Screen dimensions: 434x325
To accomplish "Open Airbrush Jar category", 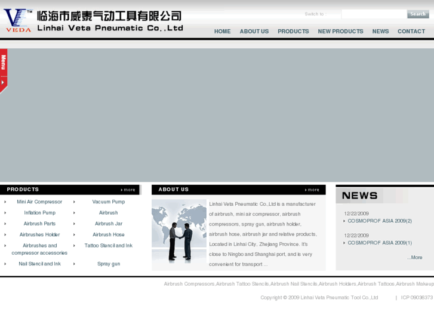I will pos(109,224).
